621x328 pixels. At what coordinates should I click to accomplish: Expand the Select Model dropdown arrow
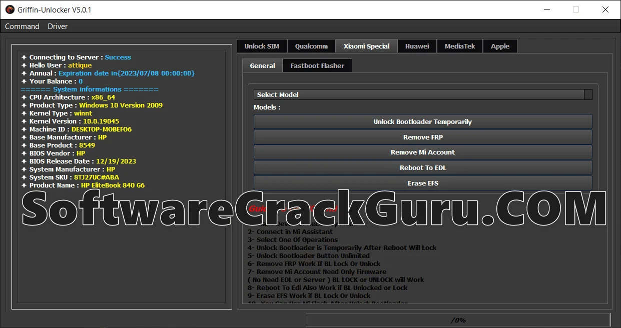(588, 94)
